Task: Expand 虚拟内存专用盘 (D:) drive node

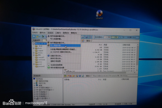Action: pyautogui.click(x=35, y=90)
